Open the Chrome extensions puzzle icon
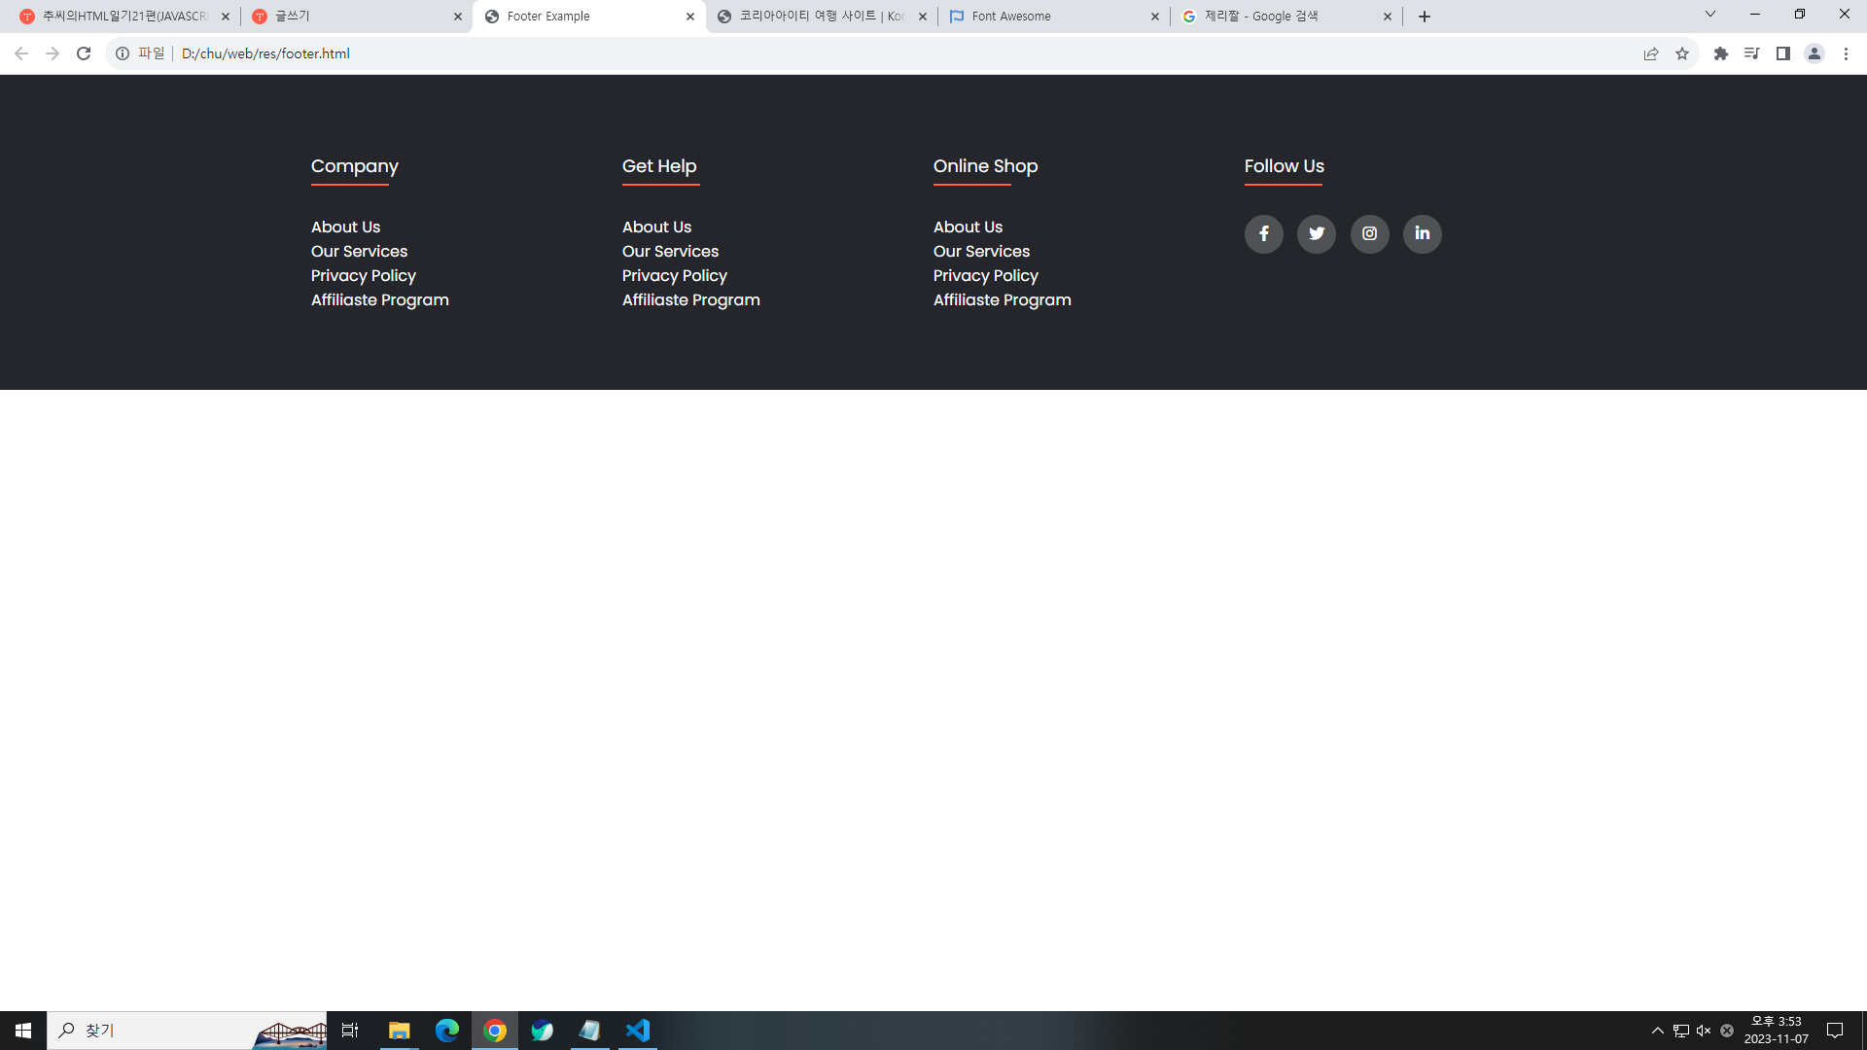The height and width of the screenshot is (1050, 1867). coord(1721,53)
